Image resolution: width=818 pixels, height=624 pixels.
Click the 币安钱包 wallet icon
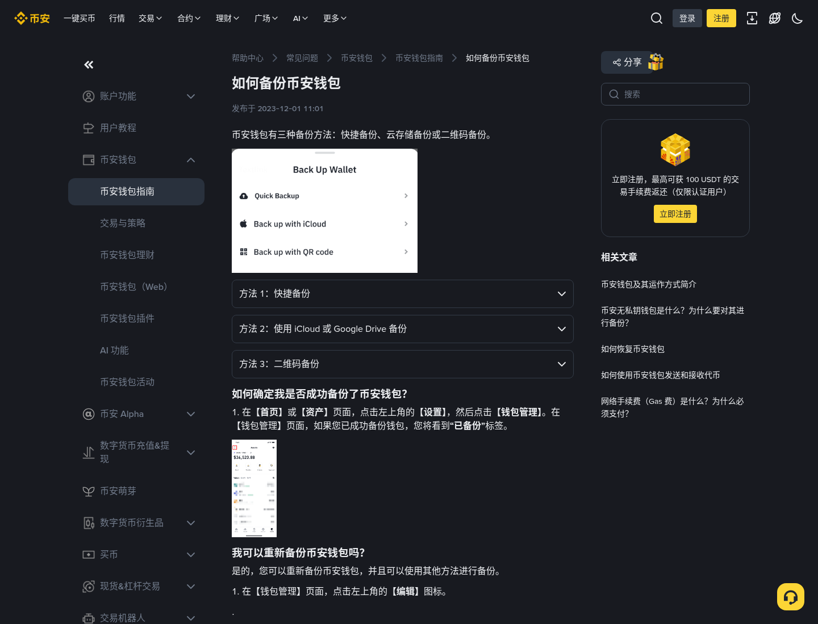point(89,160)
